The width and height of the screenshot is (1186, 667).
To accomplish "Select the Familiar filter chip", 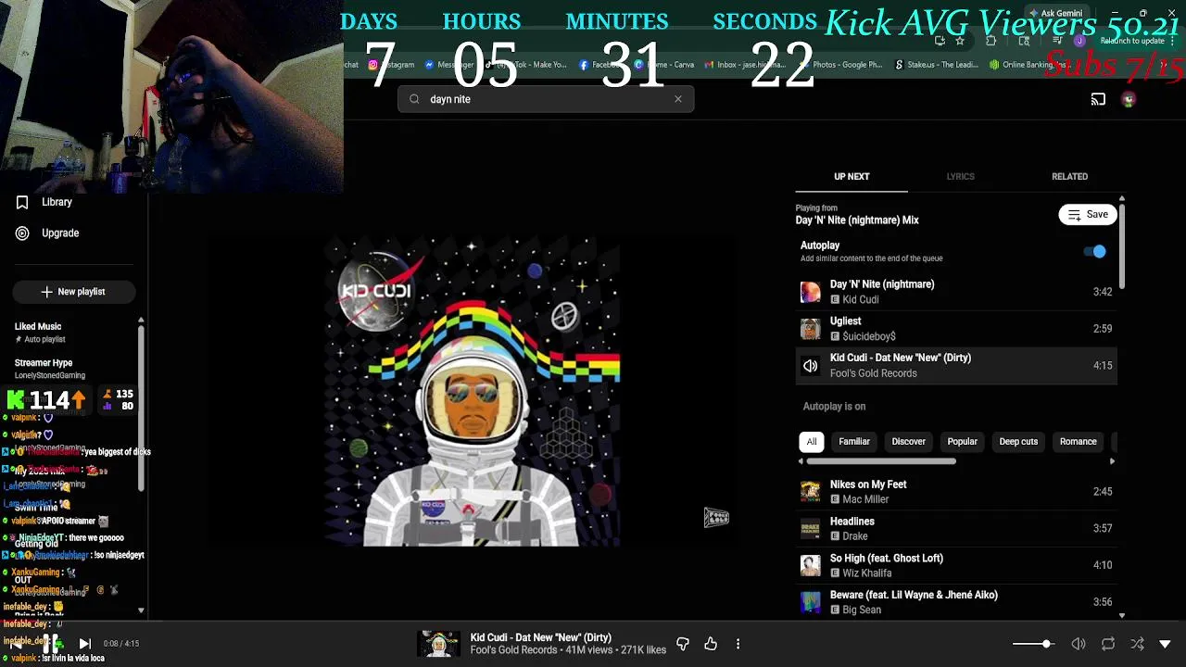I will point(854,442).
